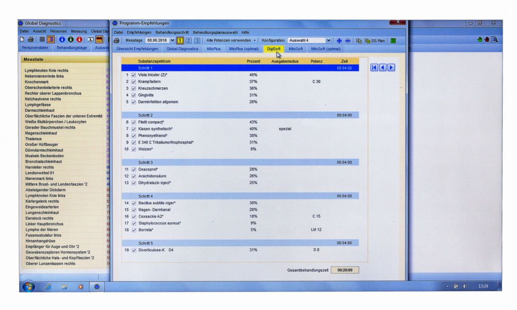Click the search document icon in background window

point(494,40)
